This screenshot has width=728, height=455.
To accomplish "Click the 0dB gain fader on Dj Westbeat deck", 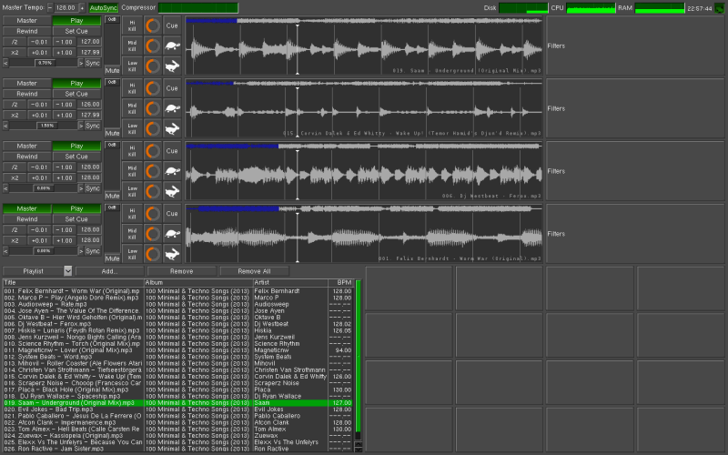I will [112, 167].
